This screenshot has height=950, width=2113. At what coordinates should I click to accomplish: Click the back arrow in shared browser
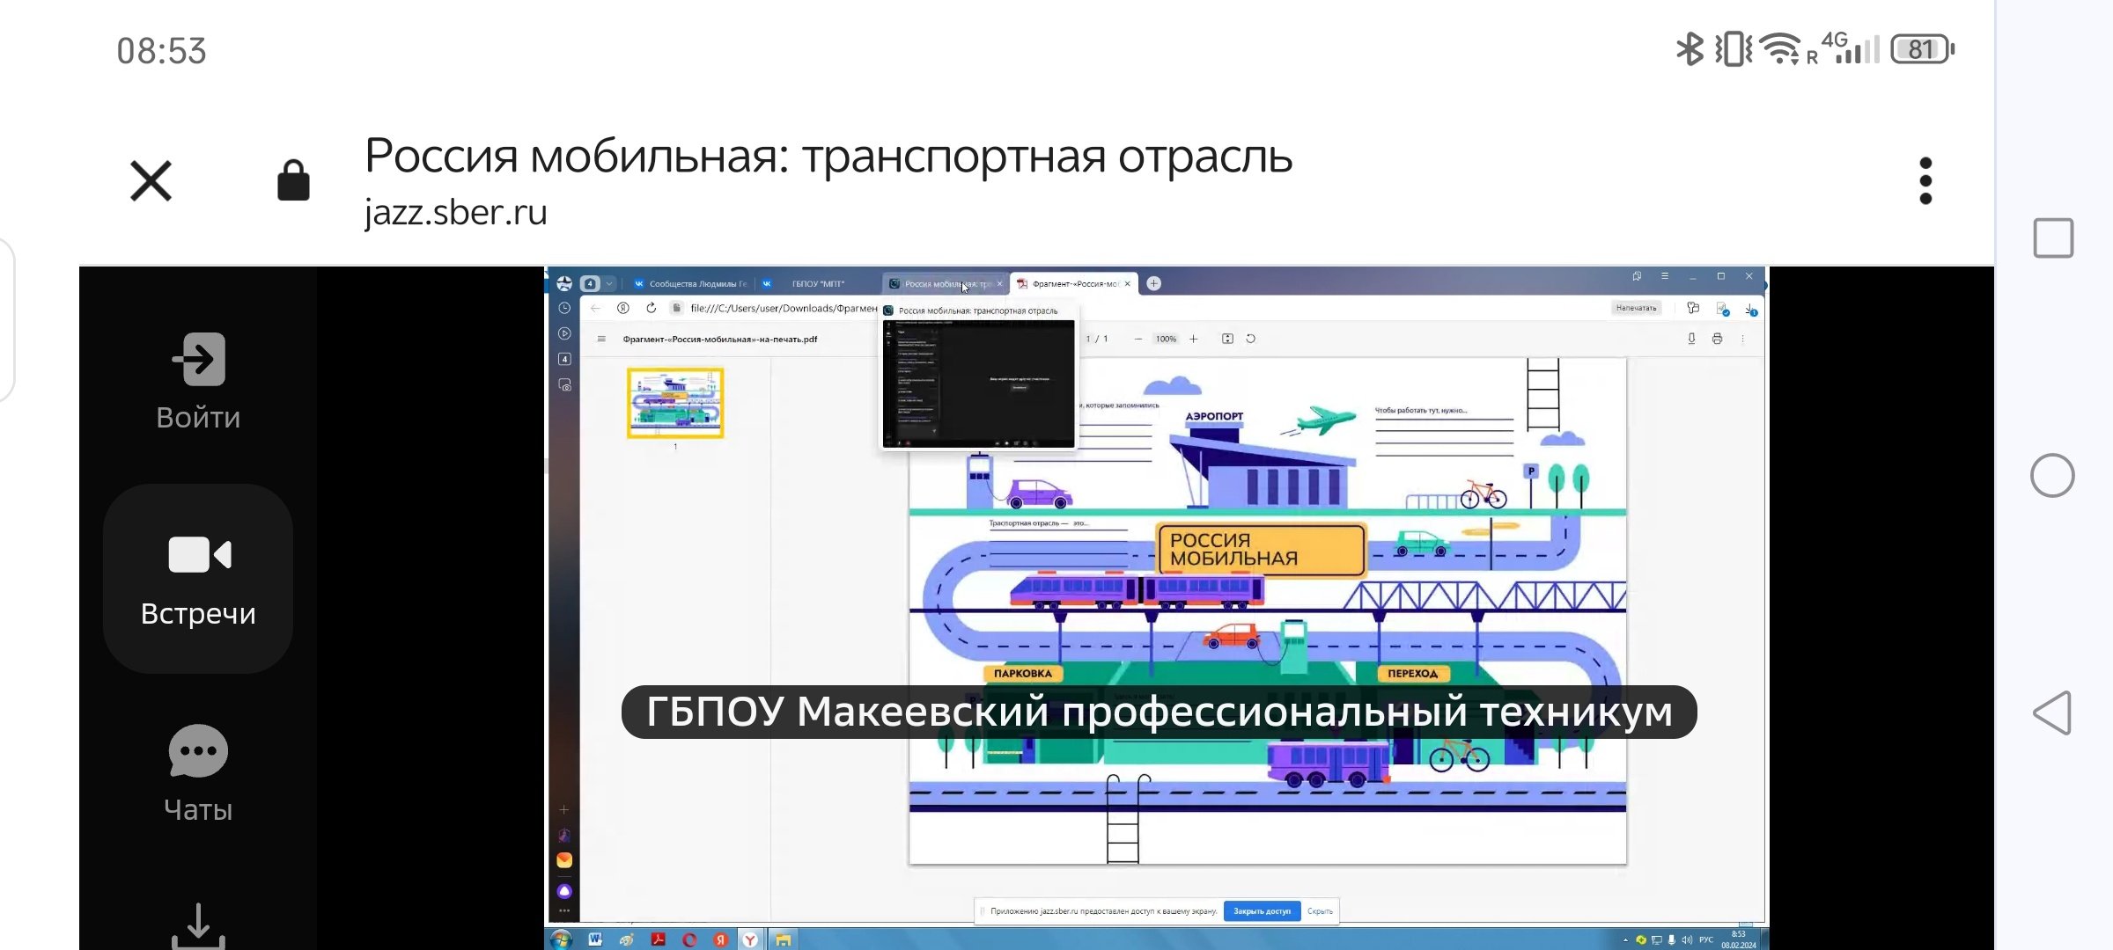pyautogui.click(x=595, y=308)
